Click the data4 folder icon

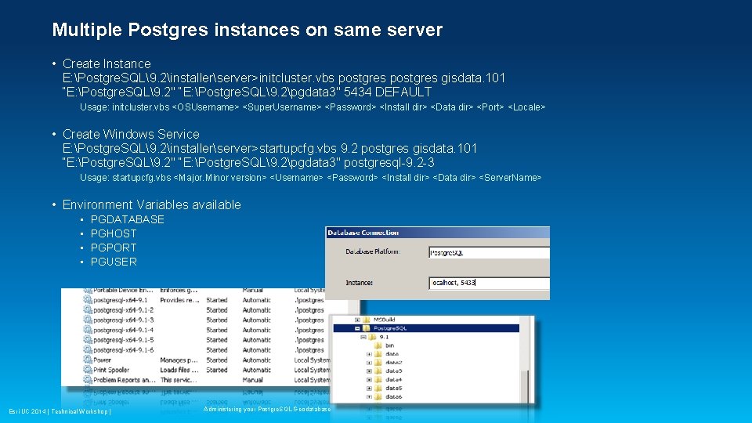pyautogui.click(x=378, y=379)
